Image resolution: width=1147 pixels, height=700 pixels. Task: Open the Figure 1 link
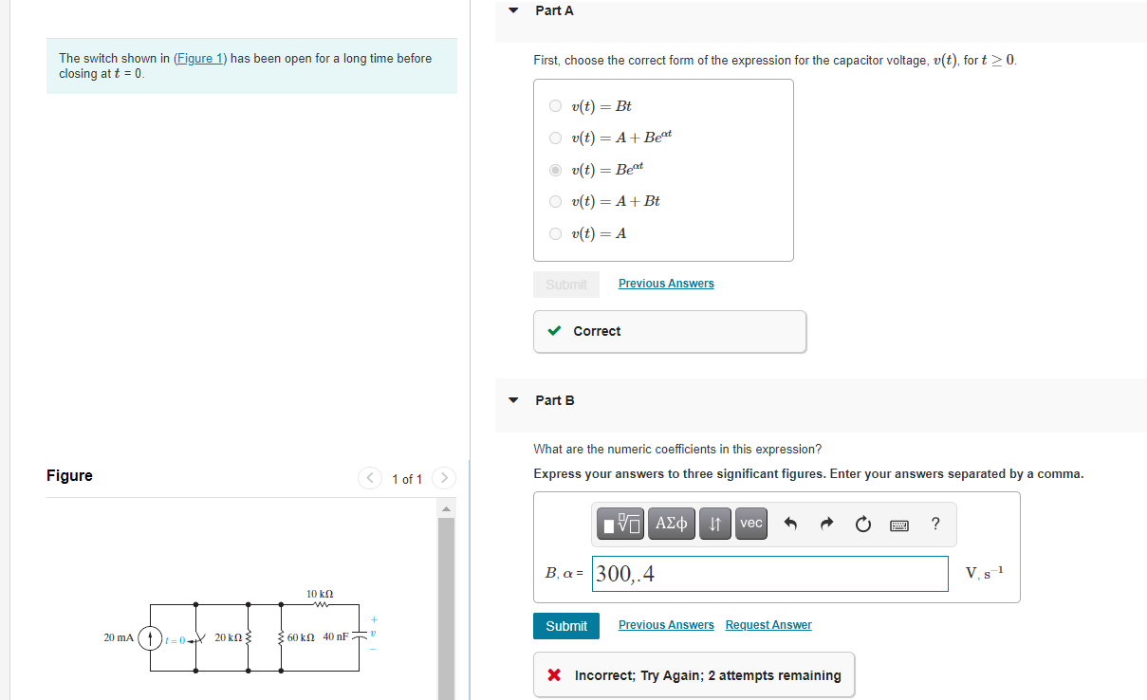199,58
